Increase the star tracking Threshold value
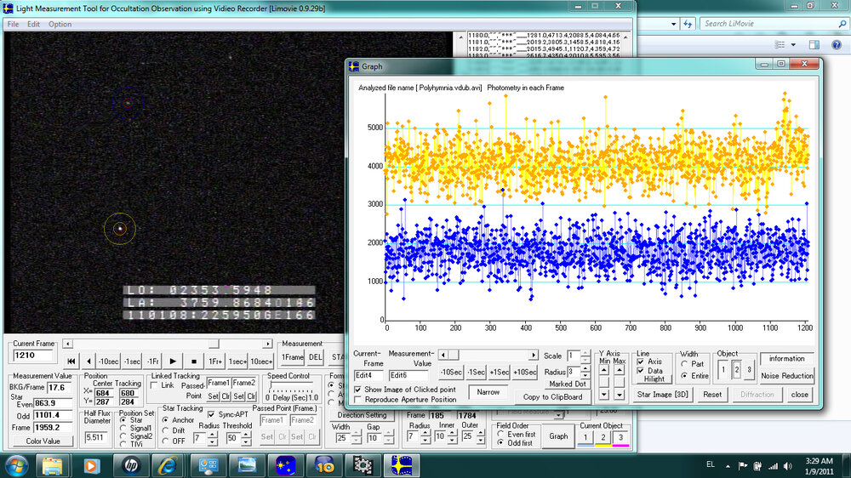Viewport: 851px width, 478px height. (246, 433)
